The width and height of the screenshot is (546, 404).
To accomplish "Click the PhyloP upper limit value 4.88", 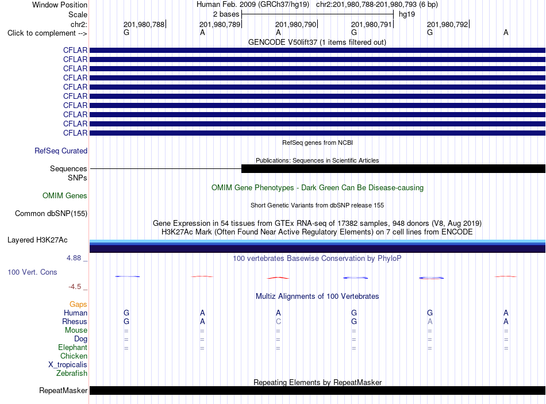I will (74, 258).
